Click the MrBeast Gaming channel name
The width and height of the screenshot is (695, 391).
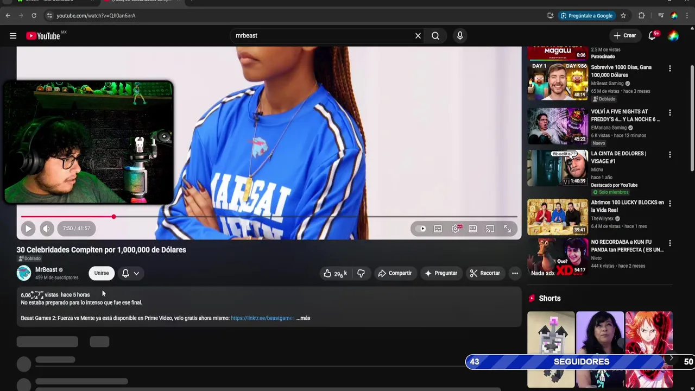coord(607,84)
